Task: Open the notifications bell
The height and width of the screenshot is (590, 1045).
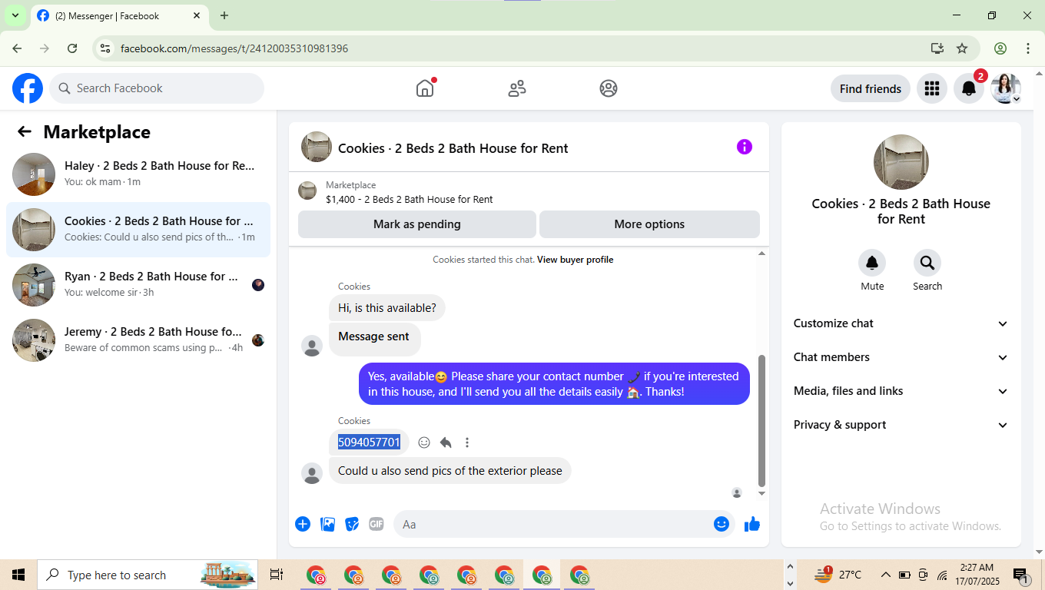Action: 969,88
